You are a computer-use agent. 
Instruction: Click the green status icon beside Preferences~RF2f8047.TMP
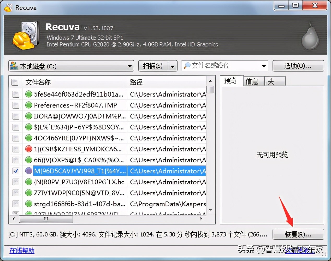tap(29, 105)
